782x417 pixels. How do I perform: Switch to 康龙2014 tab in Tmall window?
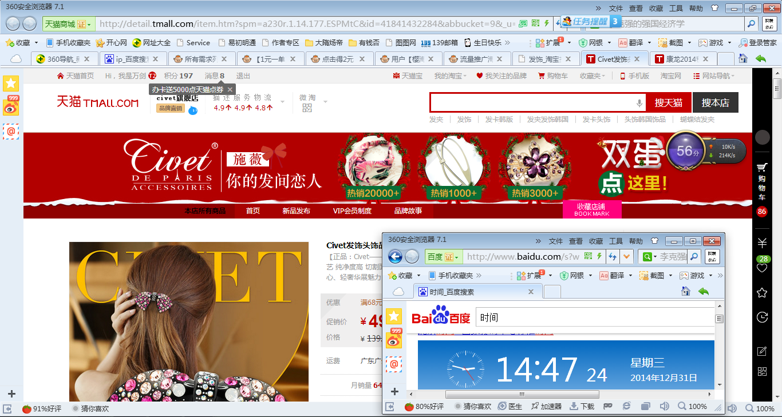[x=682, y=58]
